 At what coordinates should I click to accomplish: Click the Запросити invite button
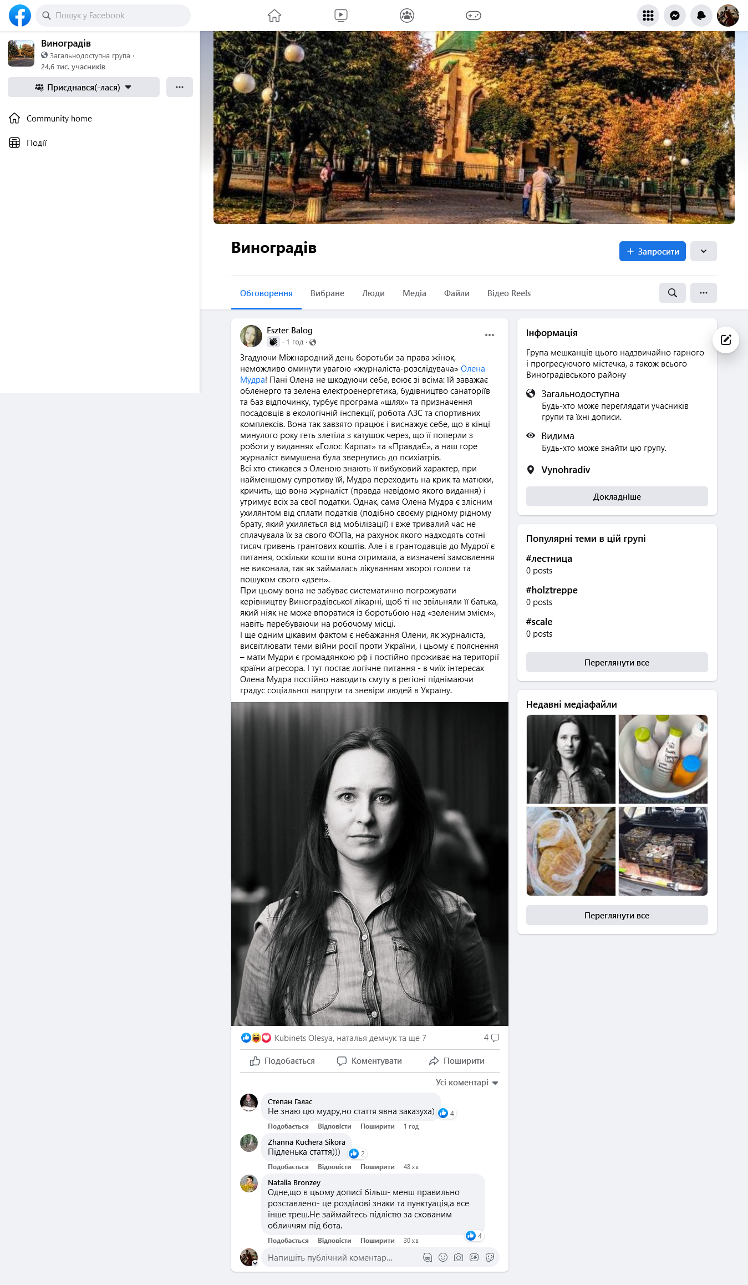point(653,251)
